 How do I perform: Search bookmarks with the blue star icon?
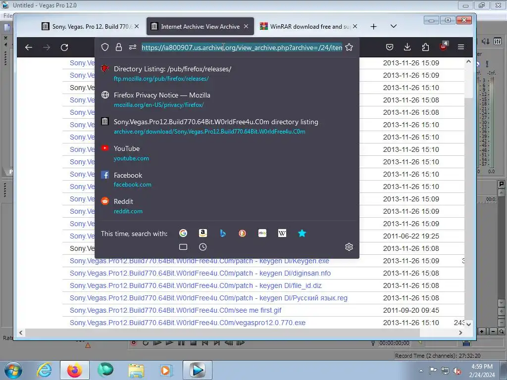pos(302,233)
